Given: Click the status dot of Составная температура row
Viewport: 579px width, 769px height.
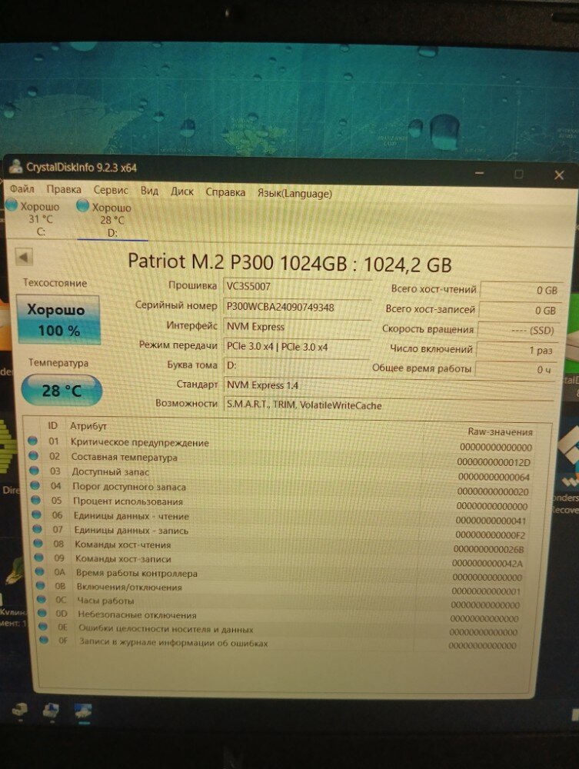Looking at the screenshot, I should pos(33,455).
